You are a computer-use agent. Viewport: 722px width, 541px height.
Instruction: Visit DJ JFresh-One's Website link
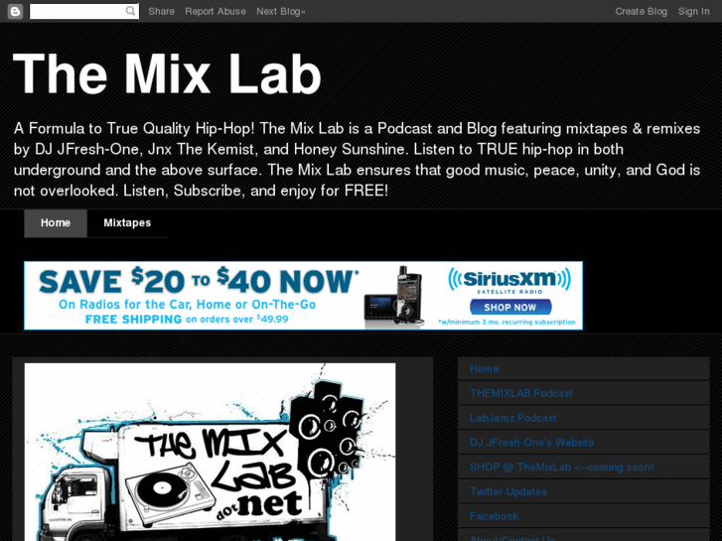532,443
